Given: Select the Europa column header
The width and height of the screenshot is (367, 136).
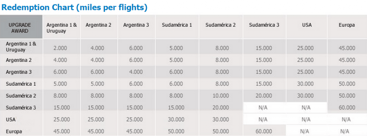Looking at the screenshot, I should click(x=347, y=25).
